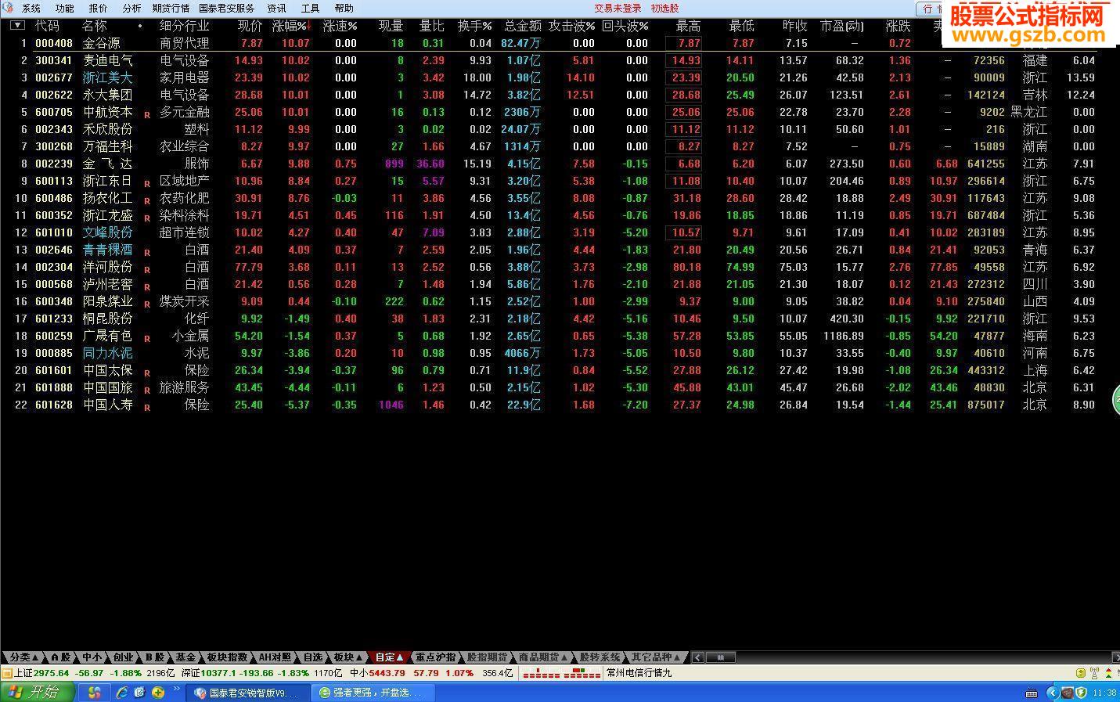Switch to the 基金 tab
This screenshot has width=1120, height=702.
click(x=185, y=657)
